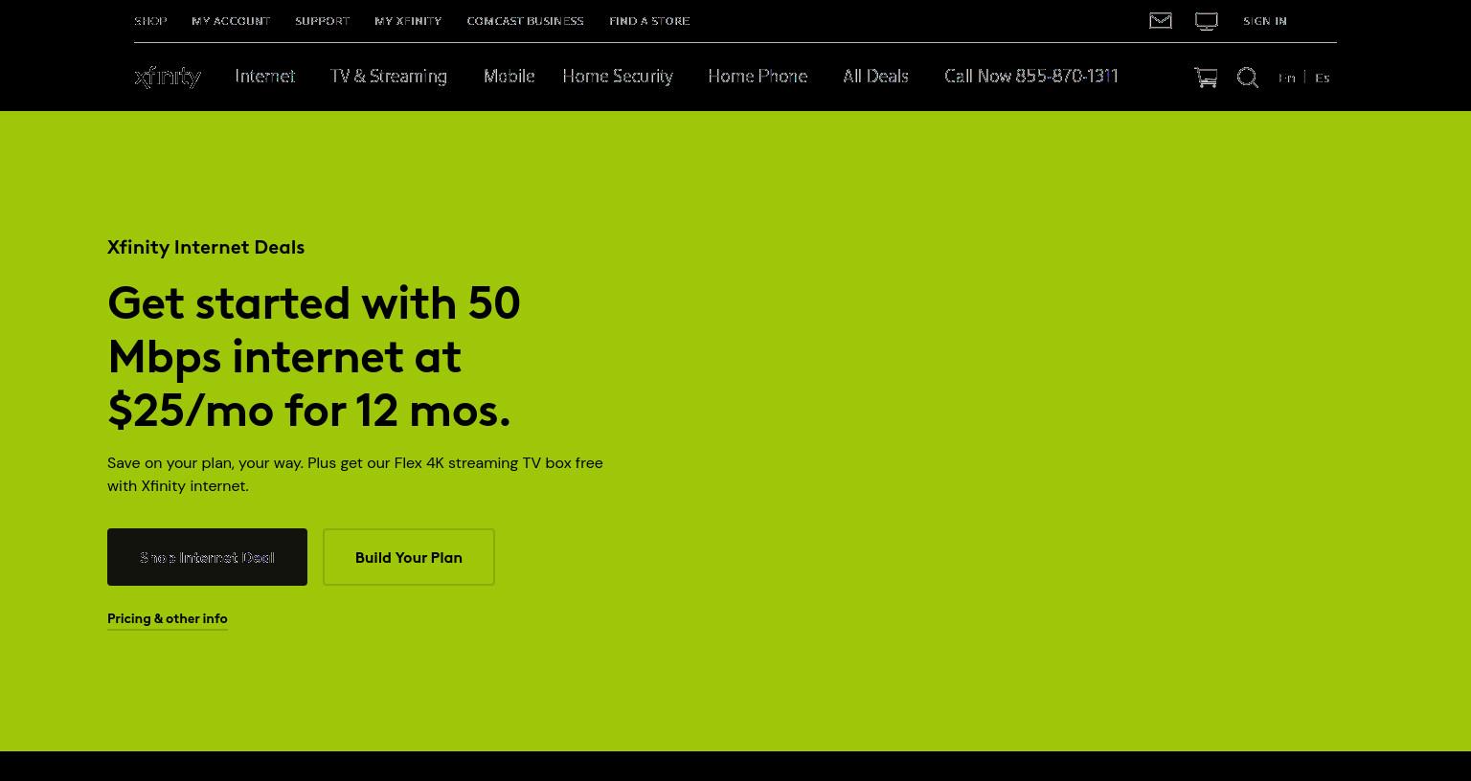The image size is (1471, 781).
Task: Open My Account link
Action: pyautogui.click(x=231, y=20)
